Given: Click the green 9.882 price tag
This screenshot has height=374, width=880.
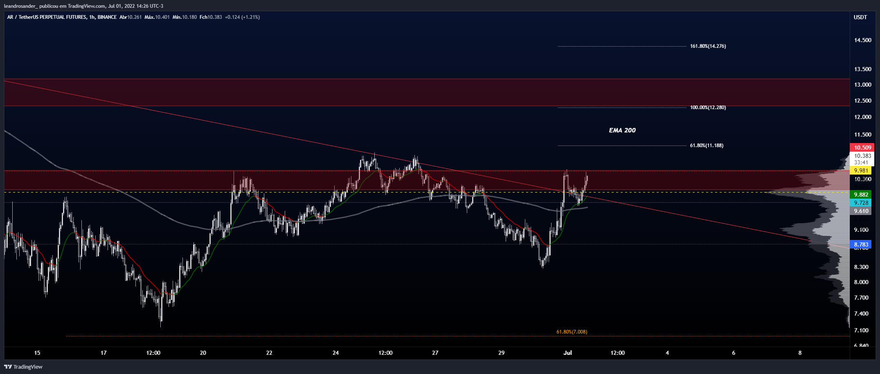Looking at the screenshot, I should [861, 195].
